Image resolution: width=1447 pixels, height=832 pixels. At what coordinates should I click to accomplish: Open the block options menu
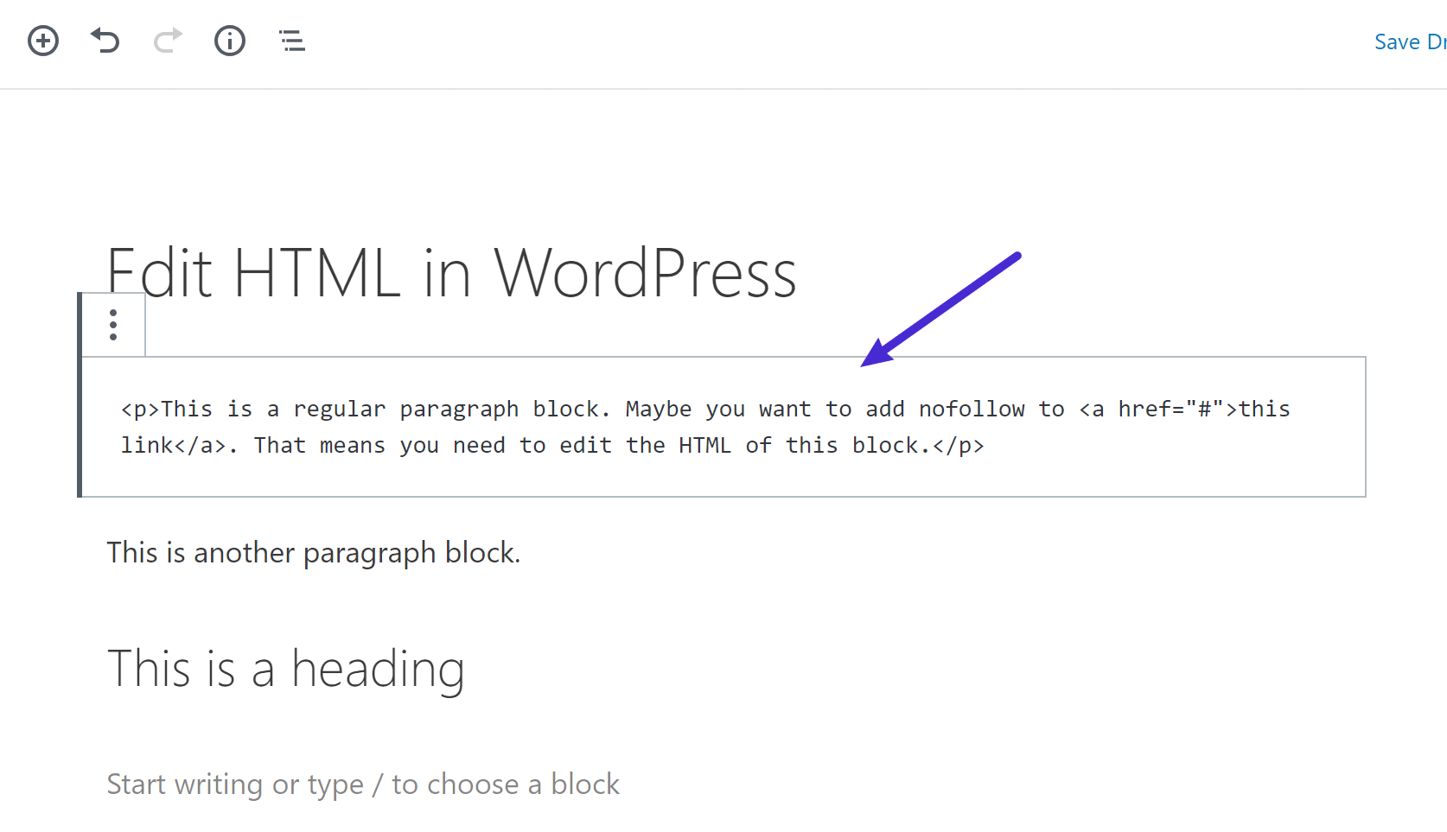(x=112, y=325)
